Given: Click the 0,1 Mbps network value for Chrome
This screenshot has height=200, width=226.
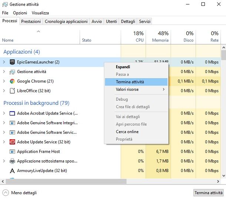Looking at the screenshot, I should pos(210,81).
